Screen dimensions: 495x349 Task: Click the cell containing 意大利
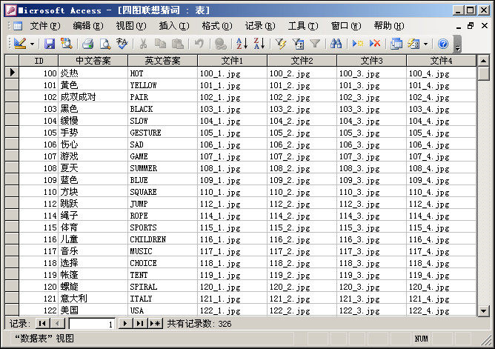point(93,298)
